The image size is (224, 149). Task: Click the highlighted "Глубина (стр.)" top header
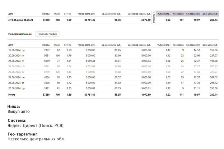point(163,14)
